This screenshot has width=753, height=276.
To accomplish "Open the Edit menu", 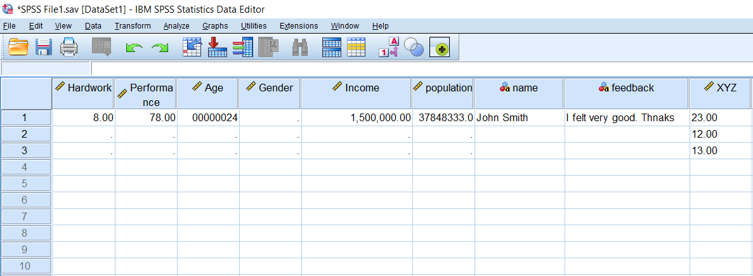I will 36,26.
